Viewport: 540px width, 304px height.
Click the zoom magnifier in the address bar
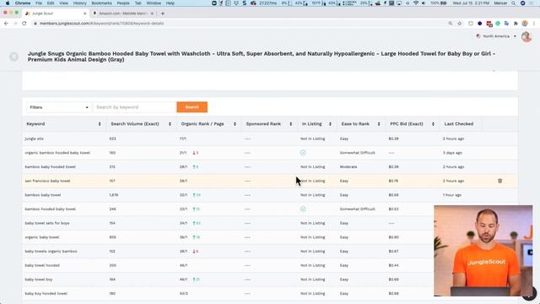[x=450, y=24]
